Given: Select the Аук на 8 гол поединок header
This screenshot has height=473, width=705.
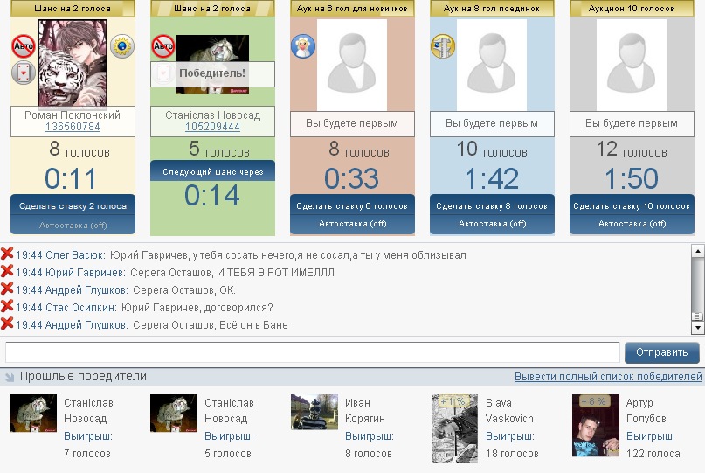Looking at the screenshot, I should click(x=492, y=9).
